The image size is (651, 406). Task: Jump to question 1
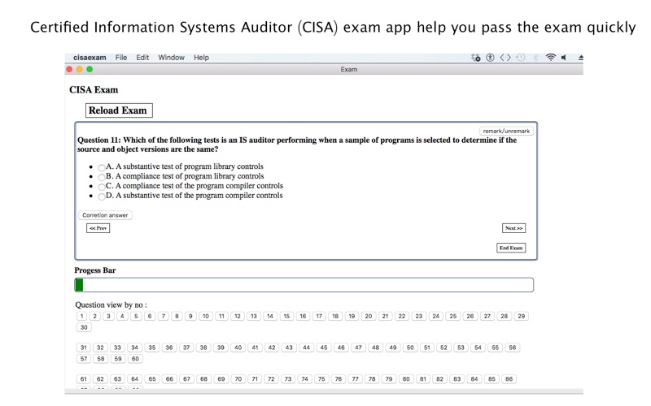click(82, 316)
